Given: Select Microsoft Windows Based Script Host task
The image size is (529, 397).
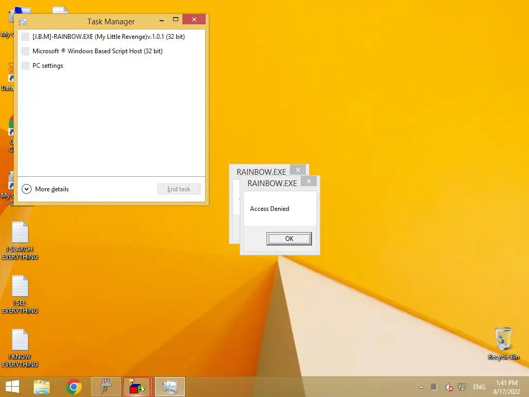Looking at the screenshot, I should click(x=111, y=51).
